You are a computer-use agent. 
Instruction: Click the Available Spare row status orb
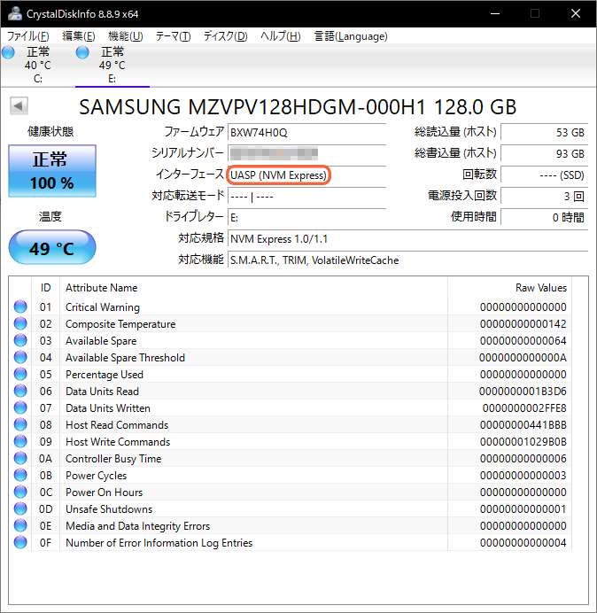(20, 340)
